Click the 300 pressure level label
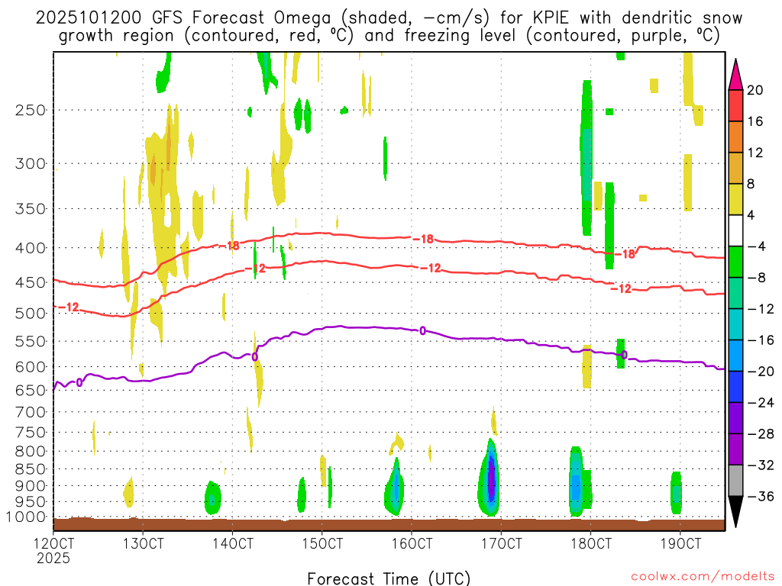This screenshot has width=782, height=586. (31, 163)
